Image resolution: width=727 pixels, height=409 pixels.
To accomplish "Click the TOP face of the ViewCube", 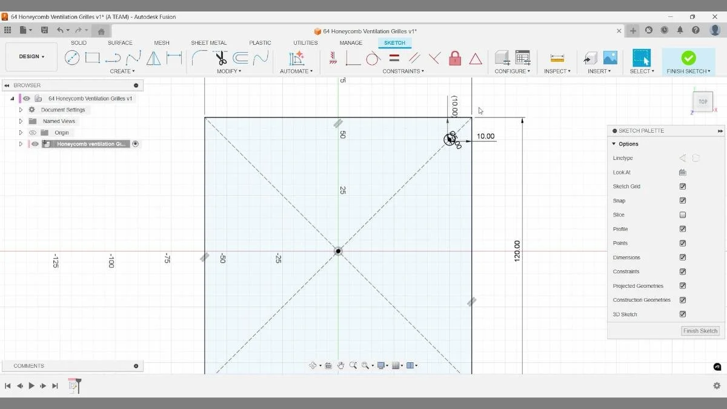I will 702,102.
